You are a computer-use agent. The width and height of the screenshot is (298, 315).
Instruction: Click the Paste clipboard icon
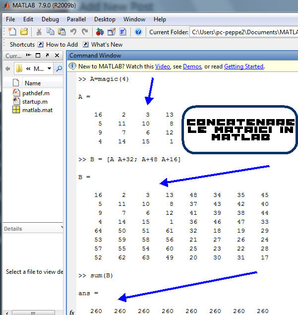pyautogui.click(x=62, y=32)
